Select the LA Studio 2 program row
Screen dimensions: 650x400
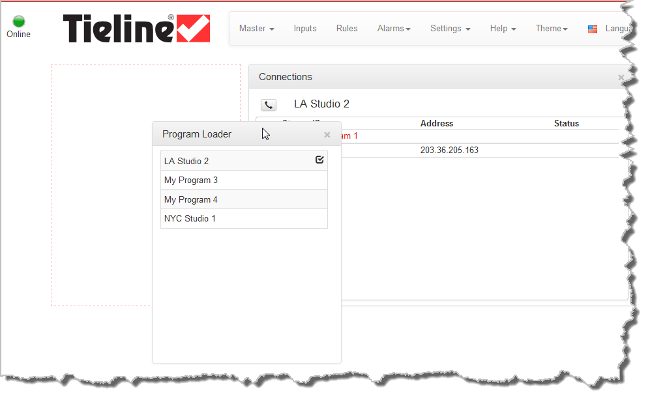coord(186,161)
